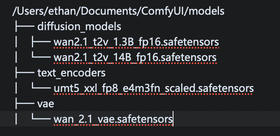Click the "Documents" path segment

click(80, 11)
